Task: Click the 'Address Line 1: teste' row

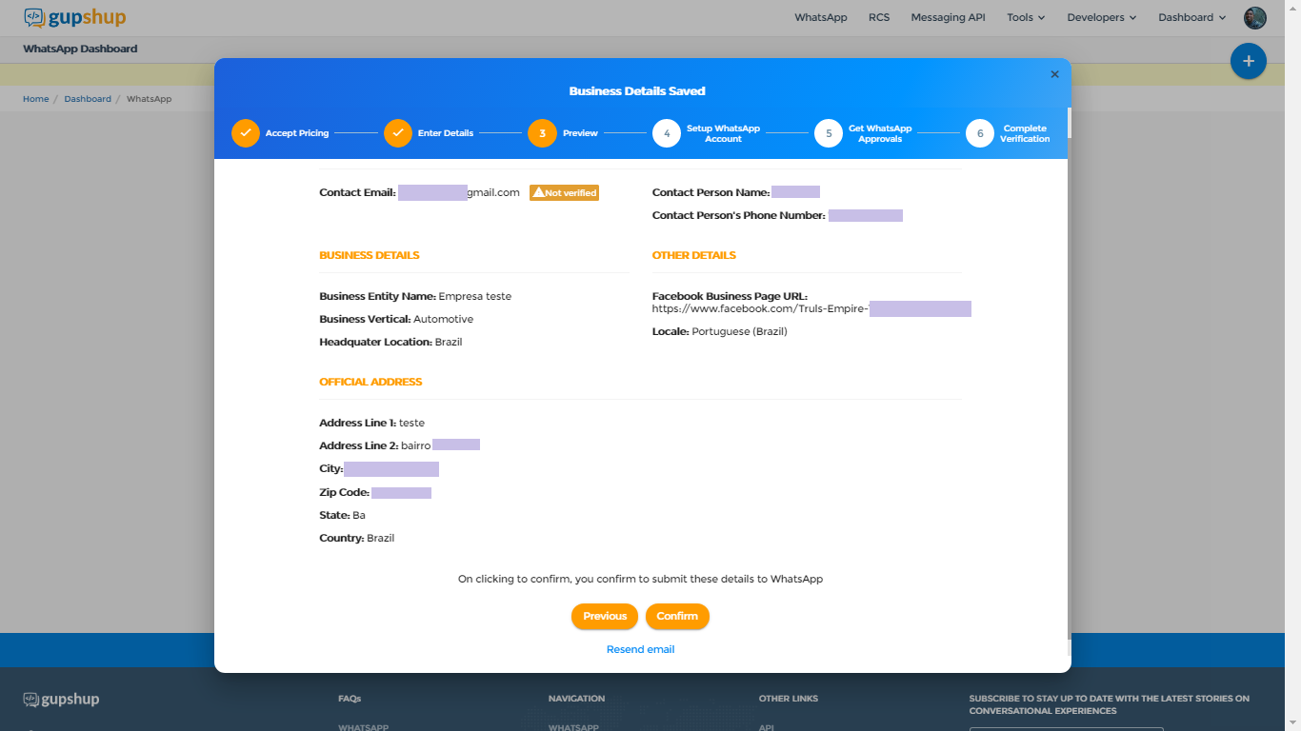Action: [x=372, y=423]
